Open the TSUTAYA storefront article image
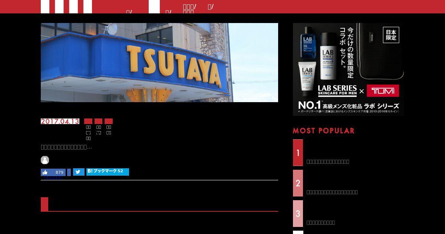 click(159, 62)
